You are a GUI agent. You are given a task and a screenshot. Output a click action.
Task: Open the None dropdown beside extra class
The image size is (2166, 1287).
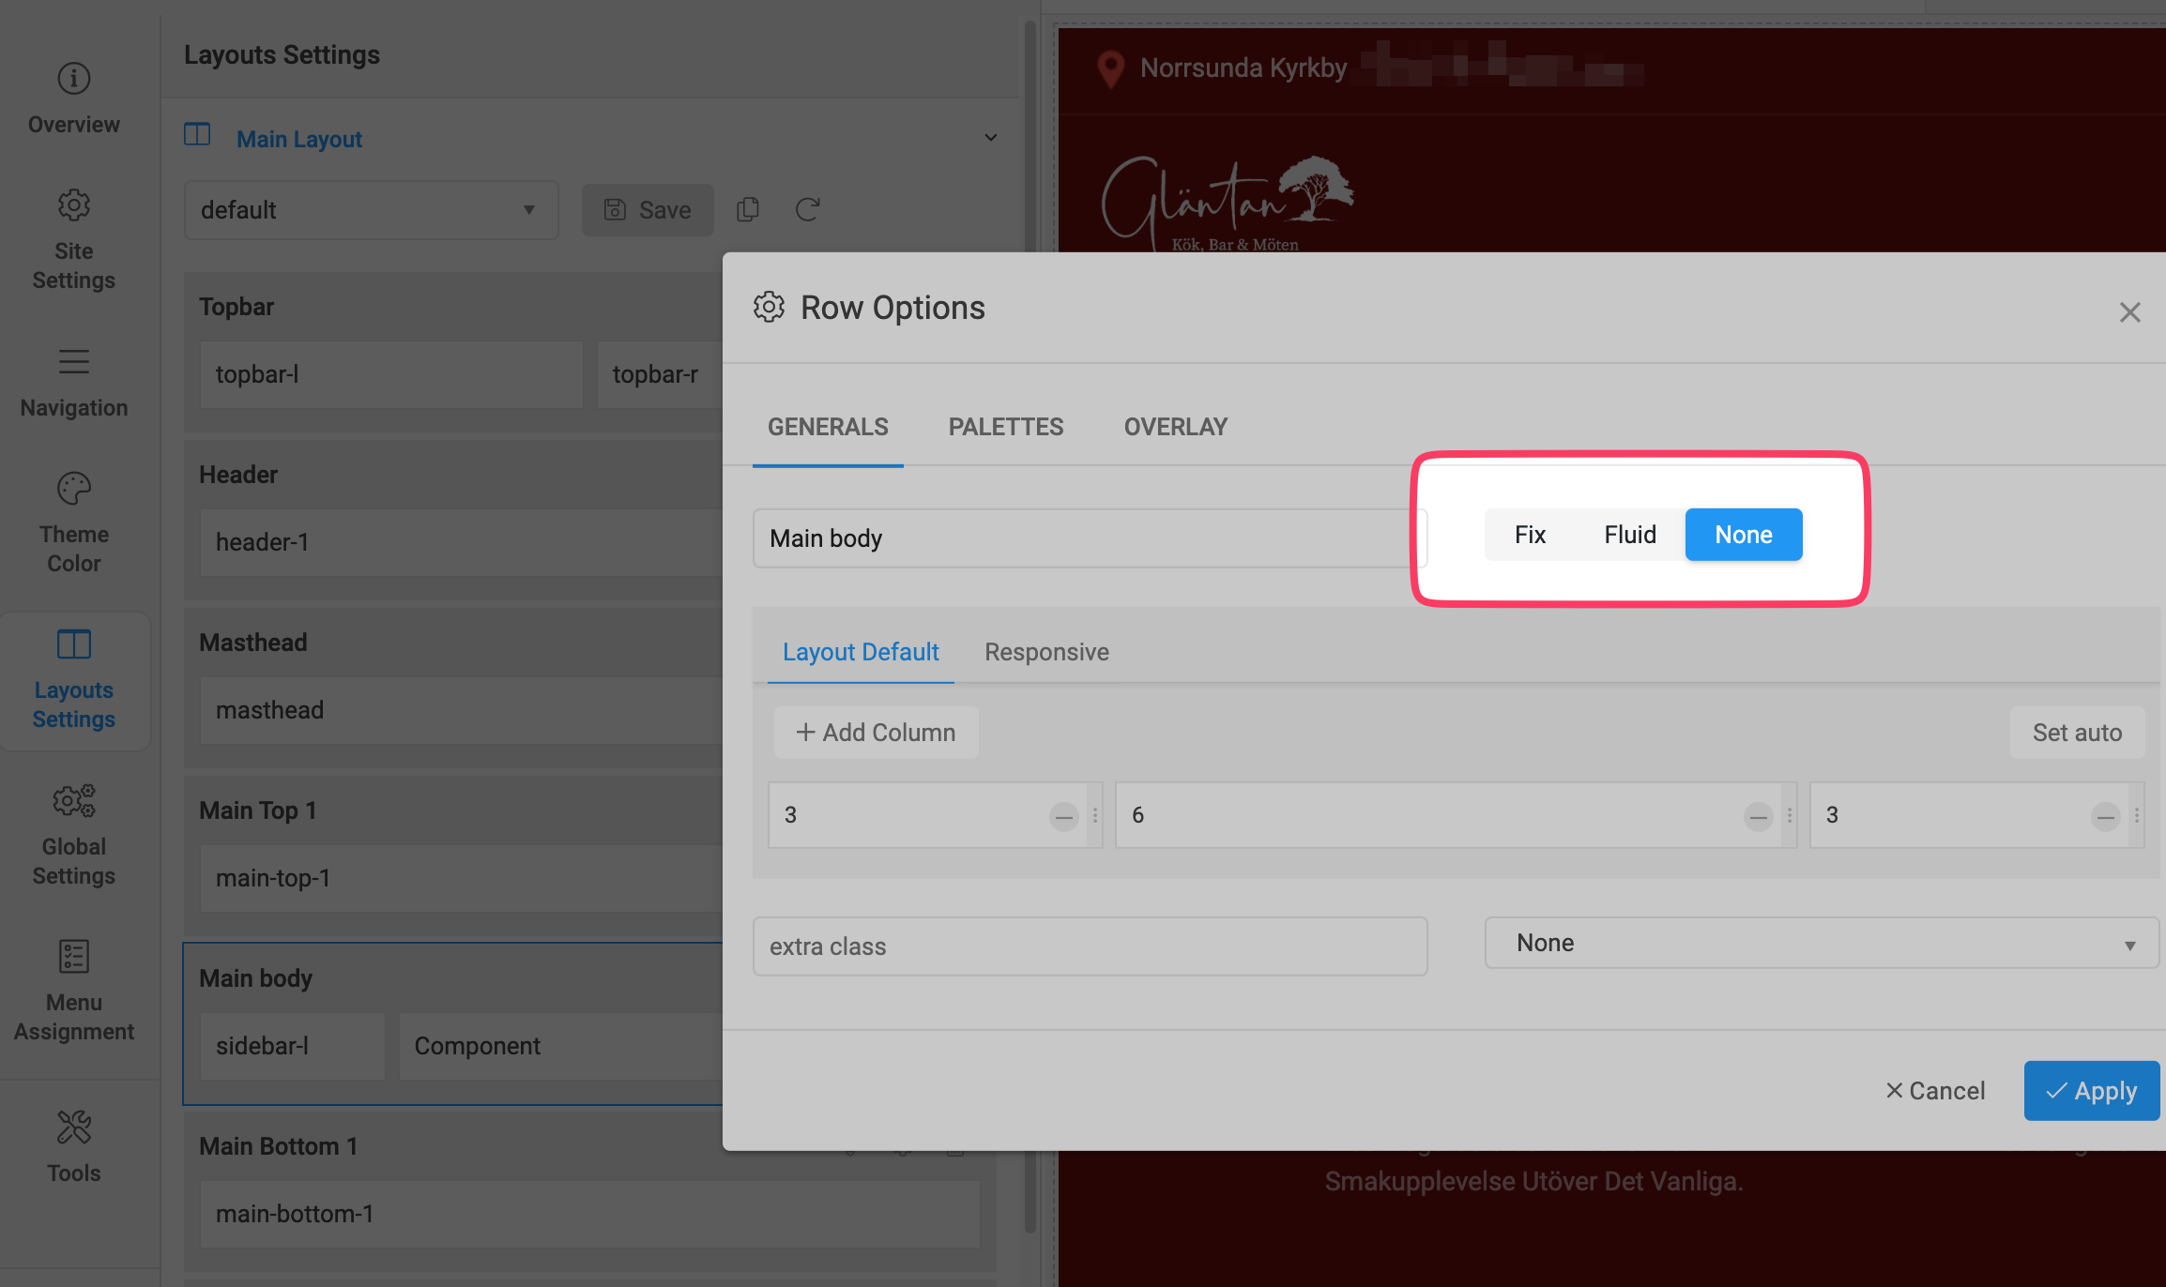coord(1821,944)
